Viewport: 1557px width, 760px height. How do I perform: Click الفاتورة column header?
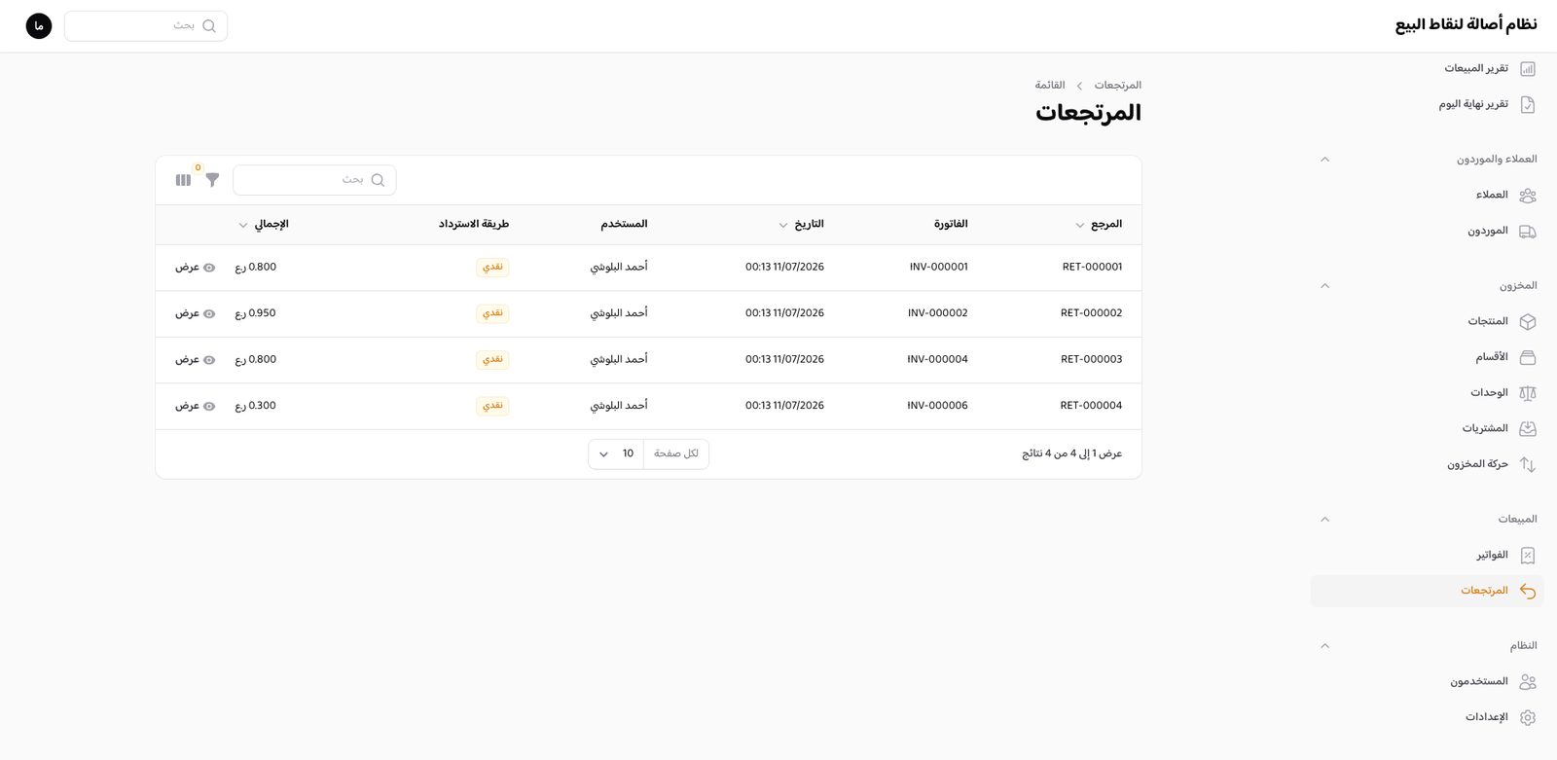click(x=951, y=225)
